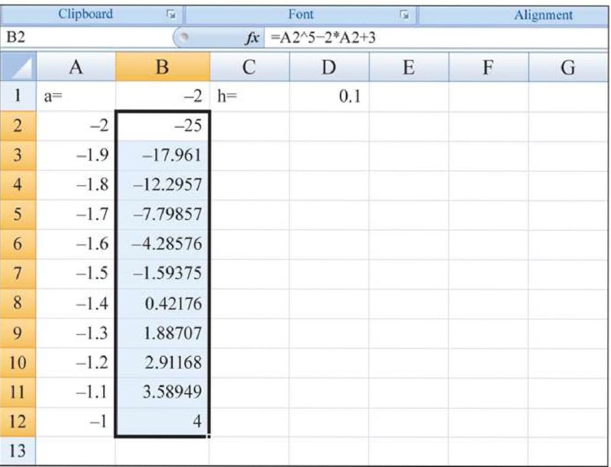Select column C header
This screenshot has height=467, width=611.
[249, 67]
